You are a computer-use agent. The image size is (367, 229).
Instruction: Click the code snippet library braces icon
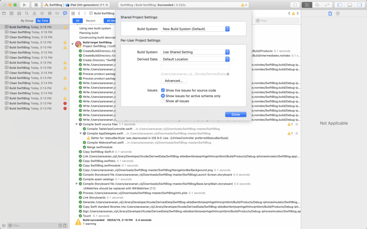coord(295,5)
